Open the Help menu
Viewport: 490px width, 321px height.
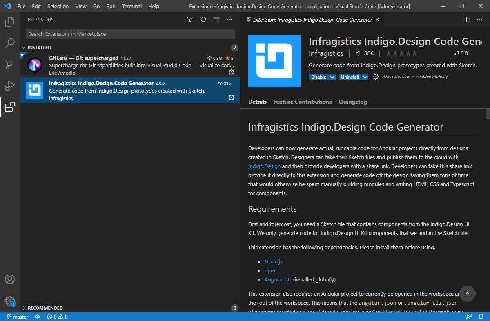click(x=154, y=7)
